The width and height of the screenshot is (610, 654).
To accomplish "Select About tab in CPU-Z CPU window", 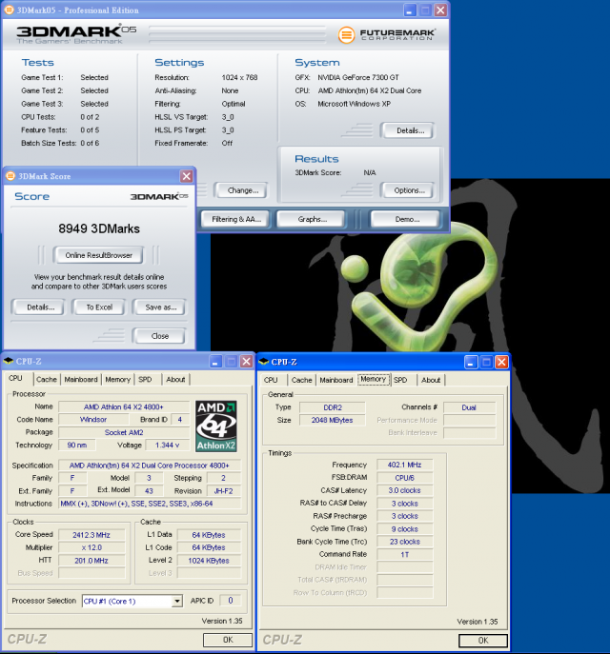I will click(175, 379).
